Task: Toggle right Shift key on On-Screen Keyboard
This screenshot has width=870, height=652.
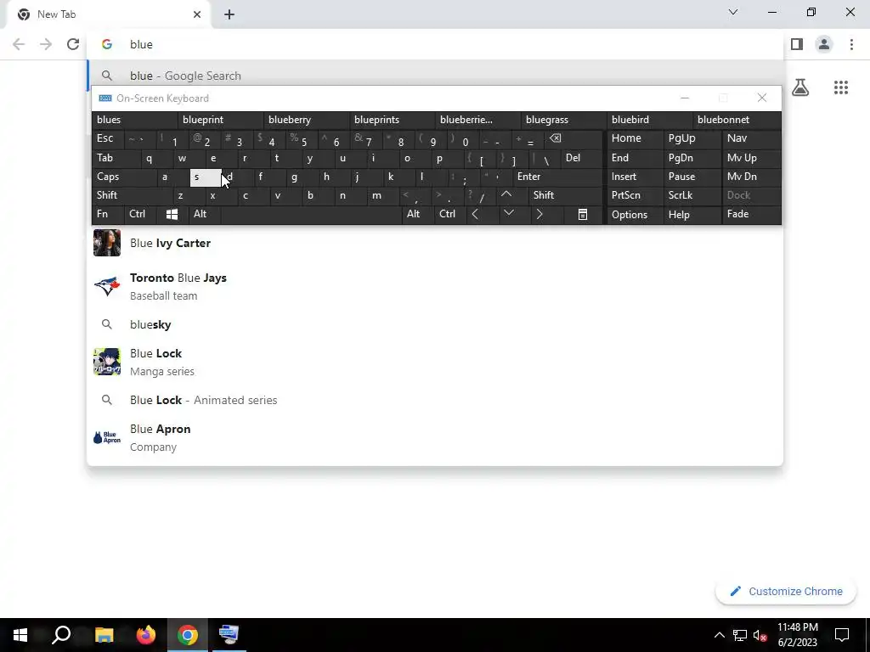Action: tap(567, 195)
